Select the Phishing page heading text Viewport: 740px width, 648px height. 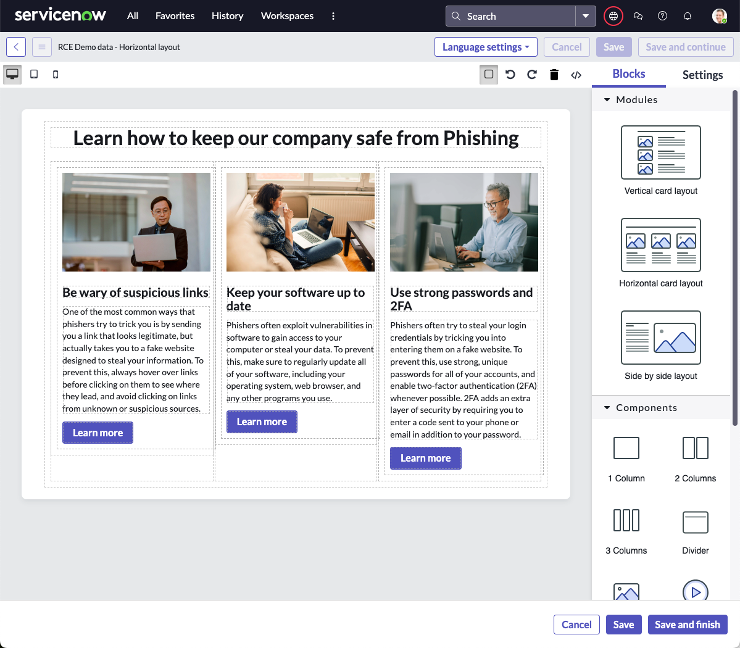pyautogui.click(x=296, y=138)
